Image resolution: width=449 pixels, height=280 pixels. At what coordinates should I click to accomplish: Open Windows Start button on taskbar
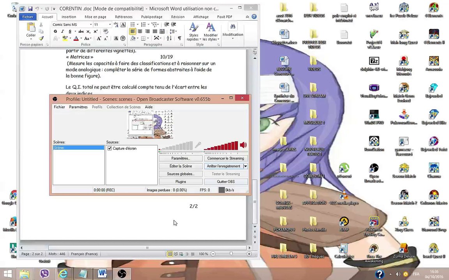click(7, 274)
